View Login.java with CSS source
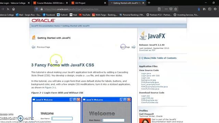This screenshot has height=123, width=219. 150,76
